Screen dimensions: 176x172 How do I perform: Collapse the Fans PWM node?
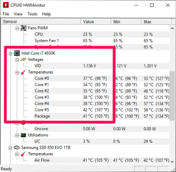pyautogui.click(x=17, y=28)
